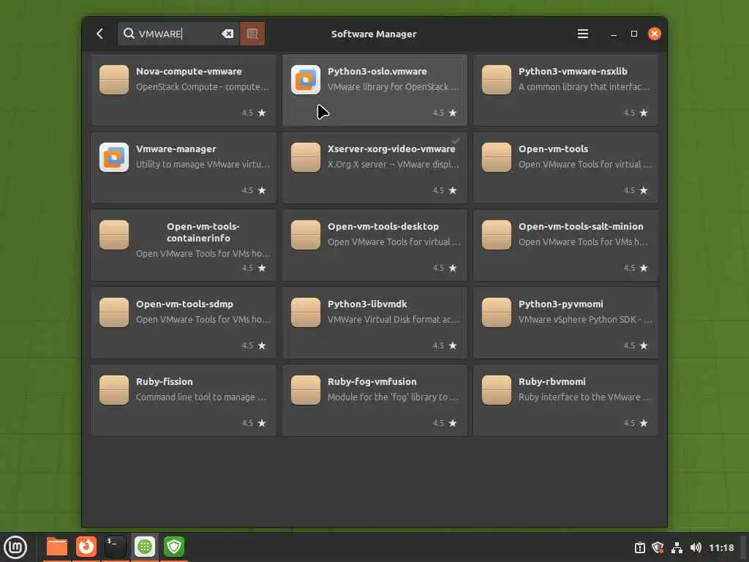Select Python3-pyvmomi title text
The height and width of the screenshot is (562, 749).
coord(561,304)
